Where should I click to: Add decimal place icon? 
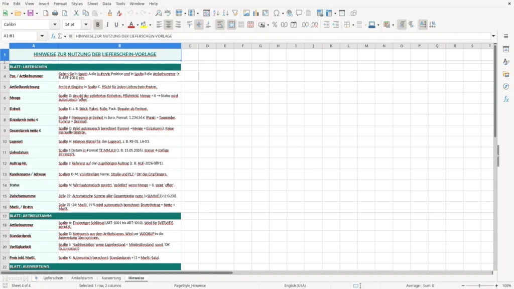pyautogui.click(x=305, y=25)
